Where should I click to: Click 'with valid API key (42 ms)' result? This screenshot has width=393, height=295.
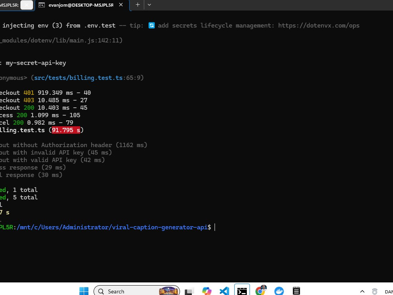pos(59,160)
